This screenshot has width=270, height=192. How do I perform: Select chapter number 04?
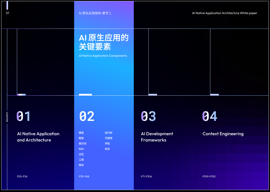click(209, 116)
